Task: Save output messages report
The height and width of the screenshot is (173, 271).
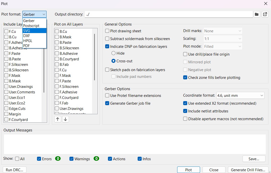Action: point(254,159)
